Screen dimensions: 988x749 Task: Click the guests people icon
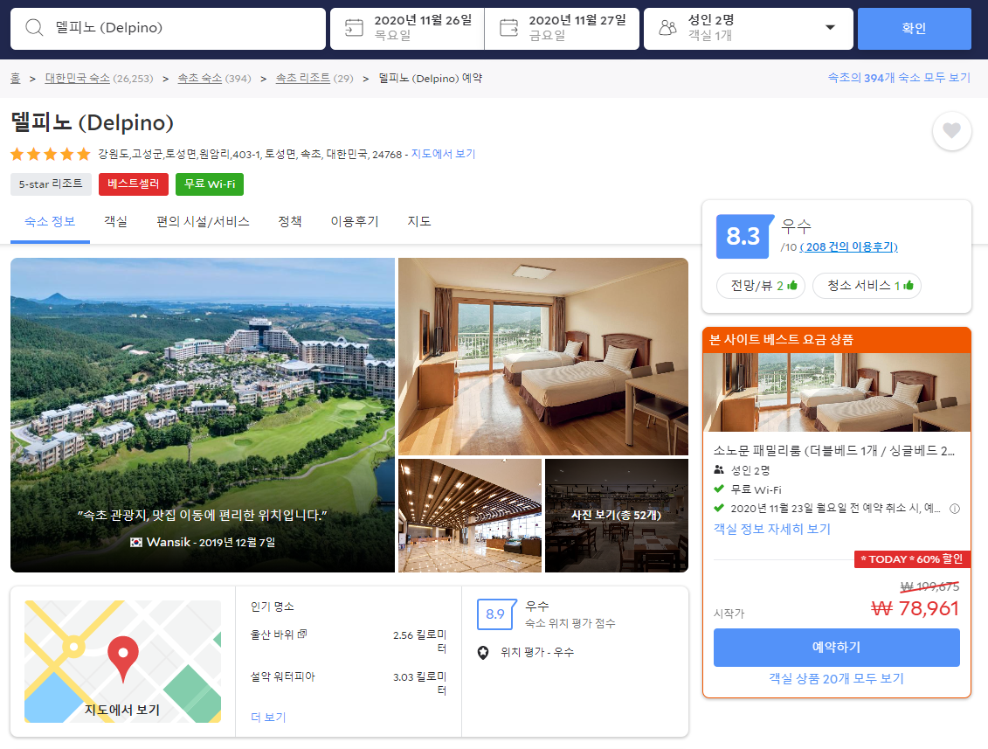point(668,28)
